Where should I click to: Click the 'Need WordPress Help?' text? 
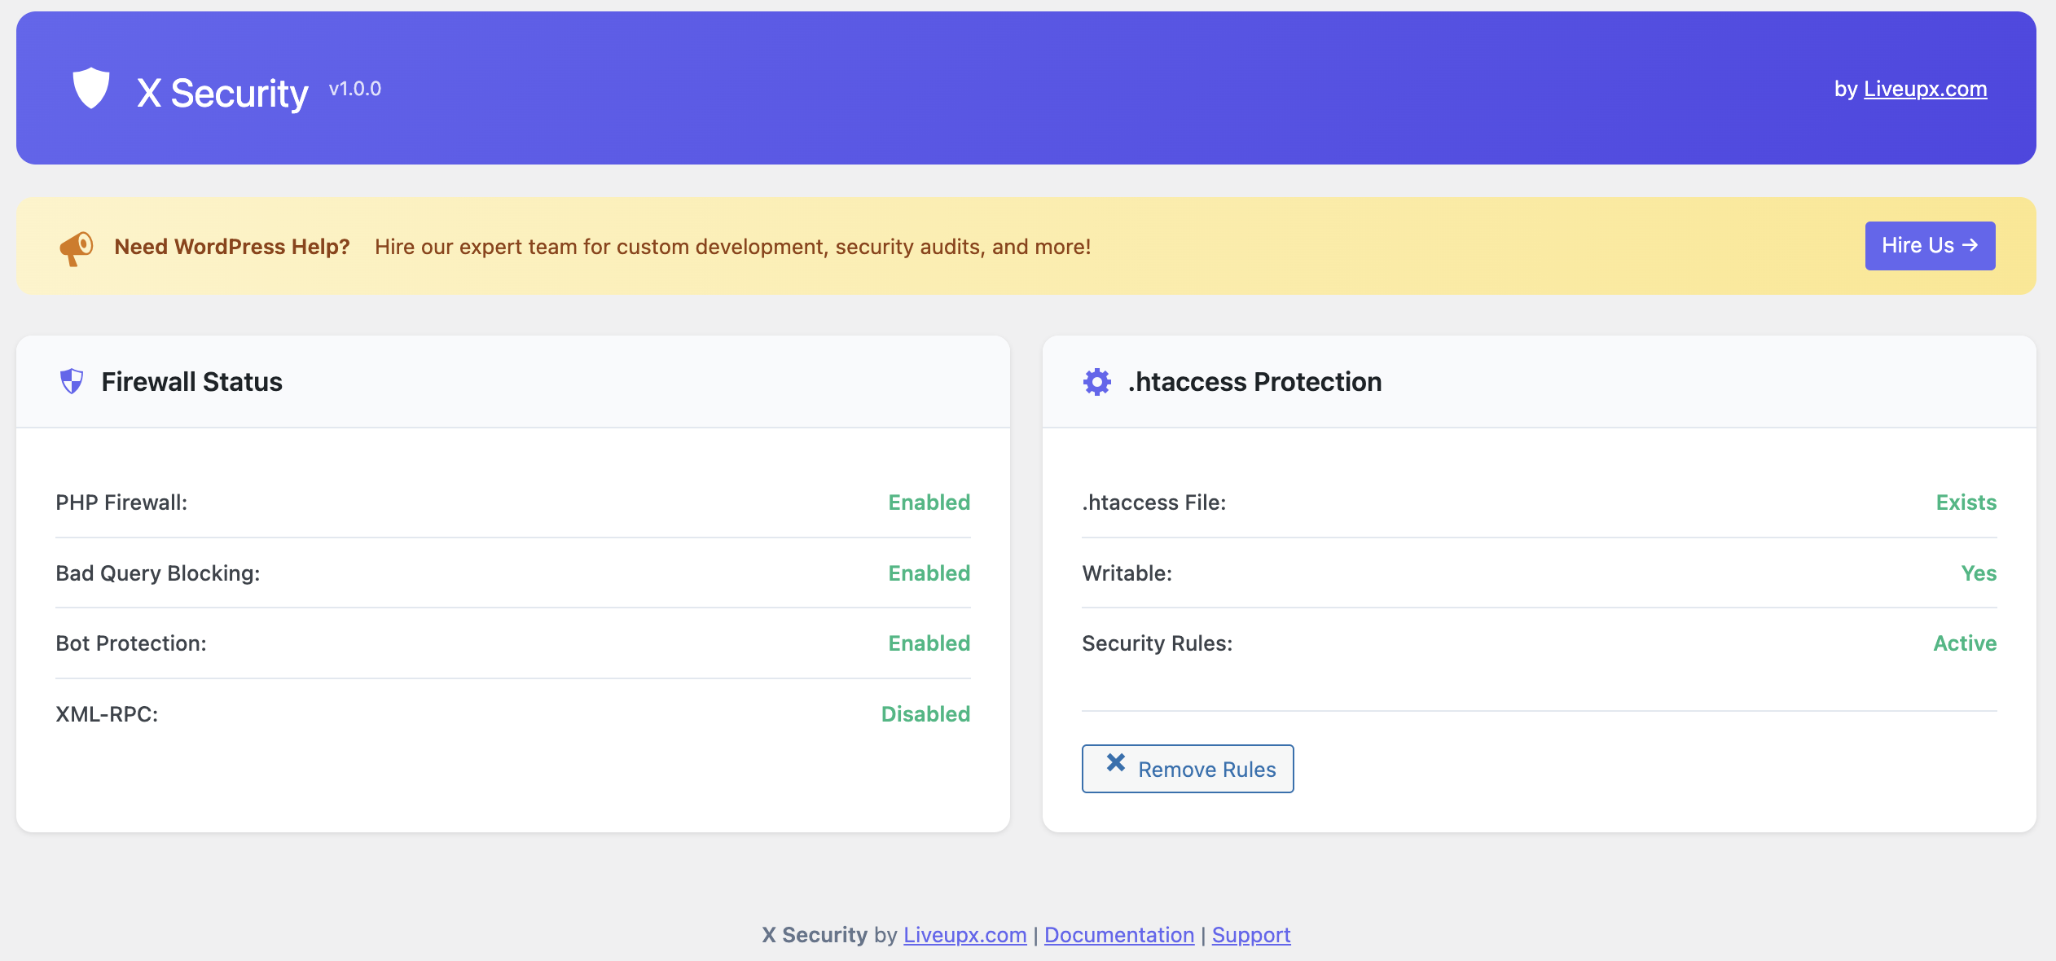point(232,247)
